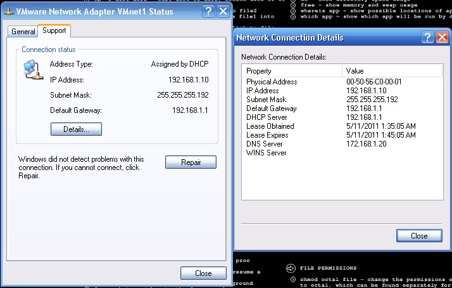Select the Lease Obtained property row
This screenshot has height=288, width=452.
click(342, 126)
